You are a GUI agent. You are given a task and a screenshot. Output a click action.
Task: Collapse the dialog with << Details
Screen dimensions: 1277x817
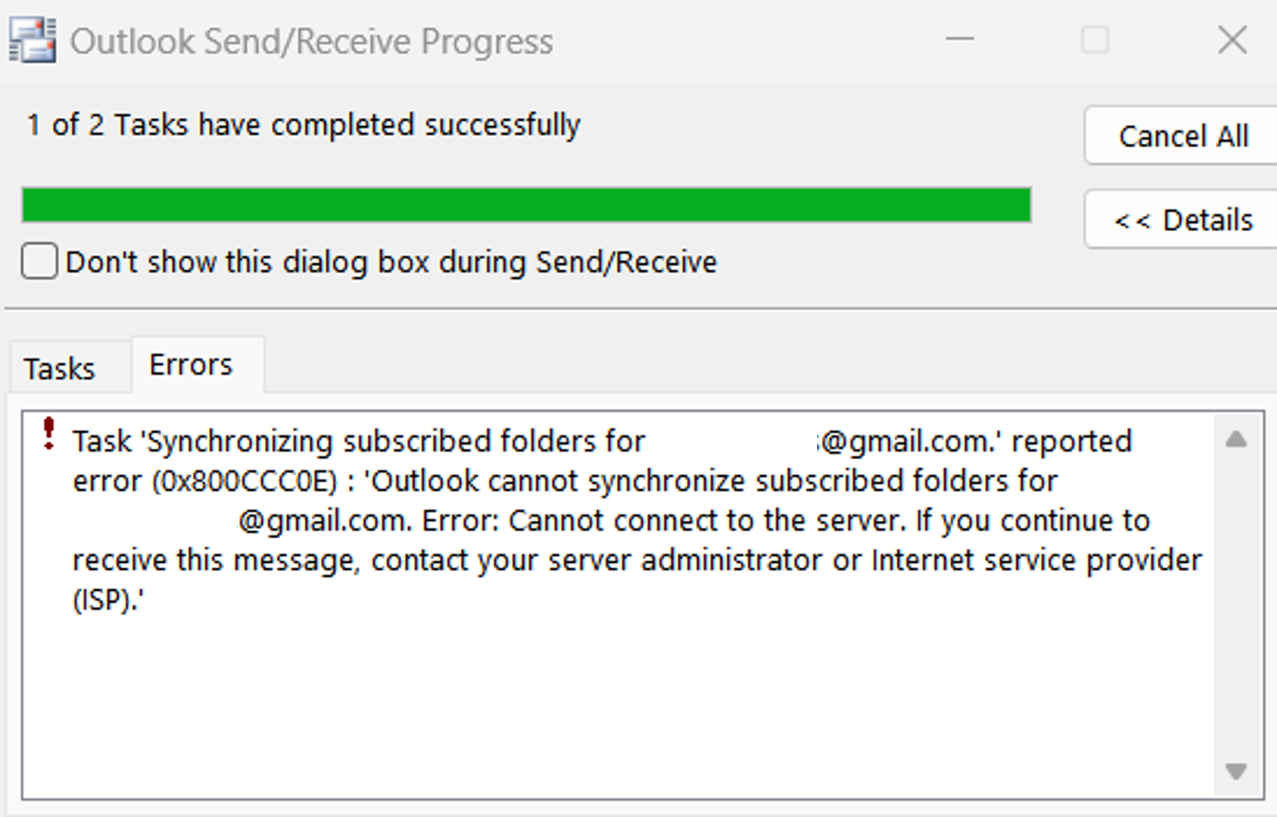pyautogui.click(x=1182, y=220)
